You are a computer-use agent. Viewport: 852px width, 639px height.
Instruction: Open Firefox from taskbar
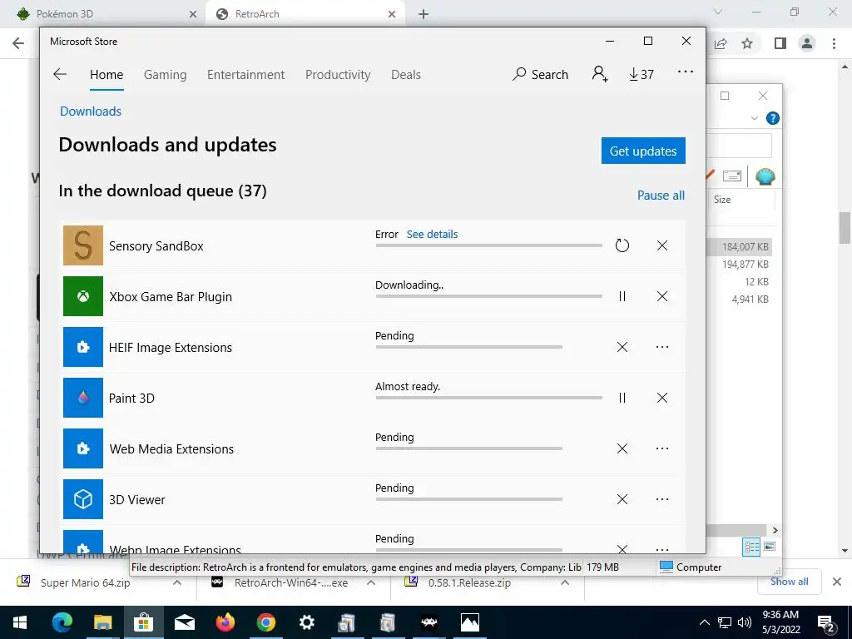tap(225, 622)
